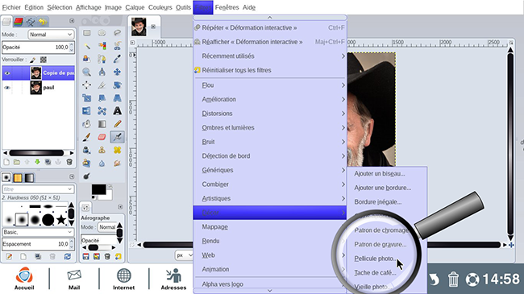Select the Eraser tool
This screenshot has height=294, width=524.
pyautogui.click(x=102, y=137)
